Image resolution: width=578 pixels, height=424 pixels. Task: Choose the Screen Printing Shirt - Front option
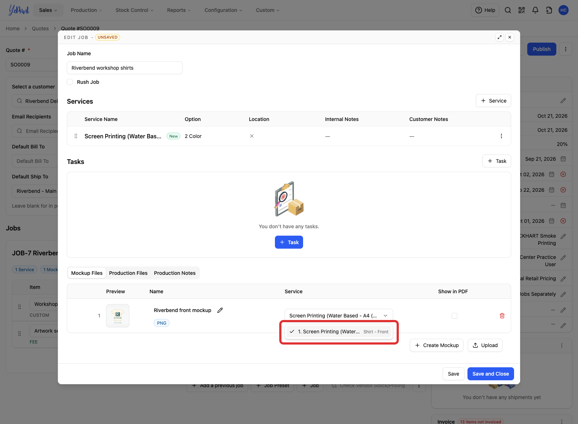click(x=338, y=332)
